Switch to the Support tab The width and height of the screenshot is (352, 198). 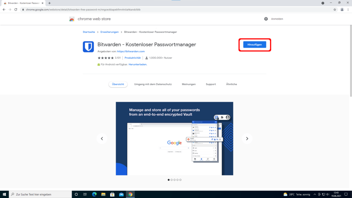211,84
